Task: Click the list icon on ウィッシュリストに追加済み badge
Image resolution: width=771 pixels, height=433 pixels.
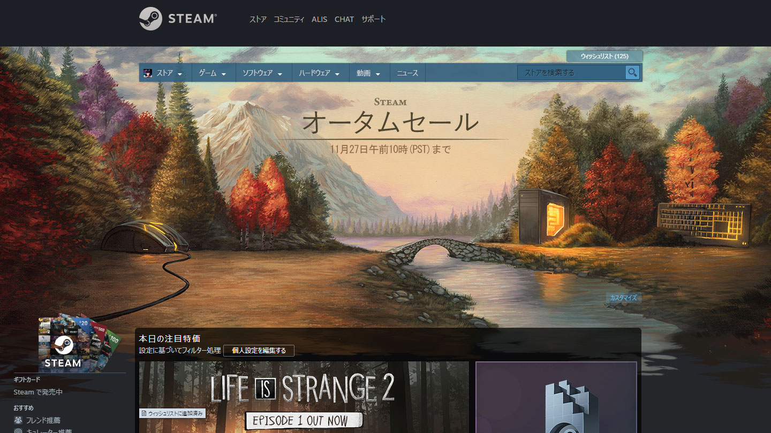Action: click(144, 413)
